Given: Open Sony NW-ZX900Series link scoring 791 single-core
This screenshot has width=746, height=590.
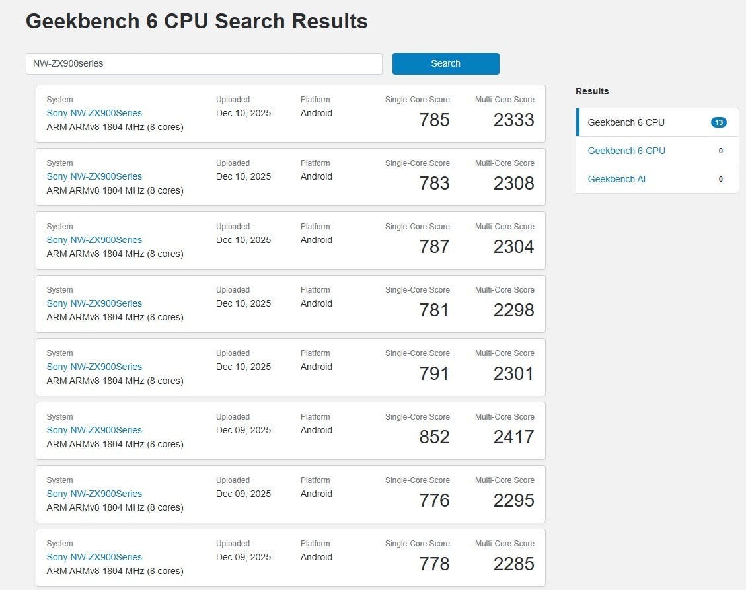Looking at the screenshot, I should coord(94,367).
